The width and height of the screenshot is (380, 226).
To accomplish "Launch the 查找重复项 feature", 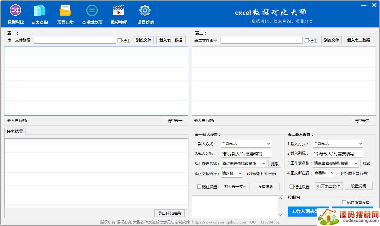I will pos(92,14).
